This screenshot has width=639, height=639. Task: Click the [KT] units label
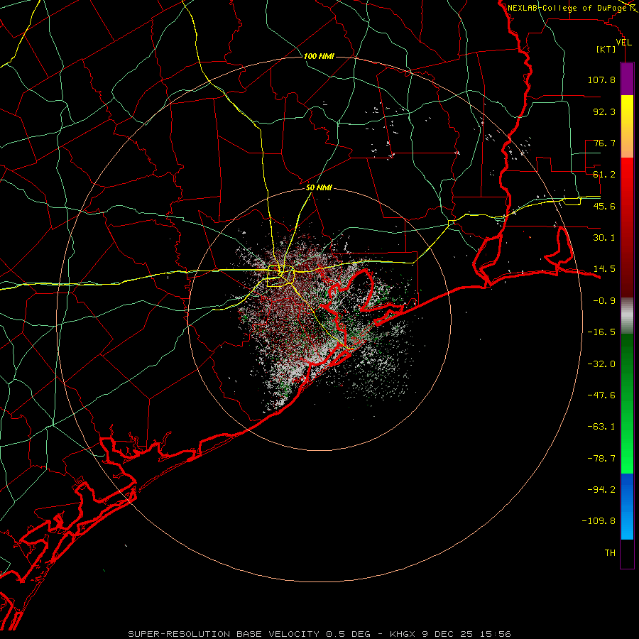click(606, 49)
